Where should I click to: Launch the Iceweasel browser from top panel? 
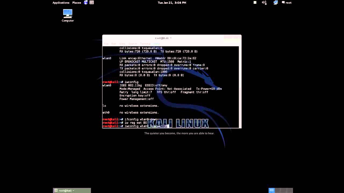(x=86, y=2)
